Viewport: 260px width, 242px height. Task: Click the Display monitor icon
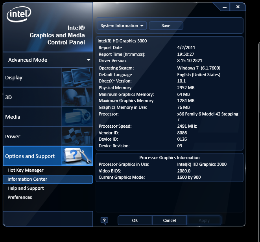point(77,77)
